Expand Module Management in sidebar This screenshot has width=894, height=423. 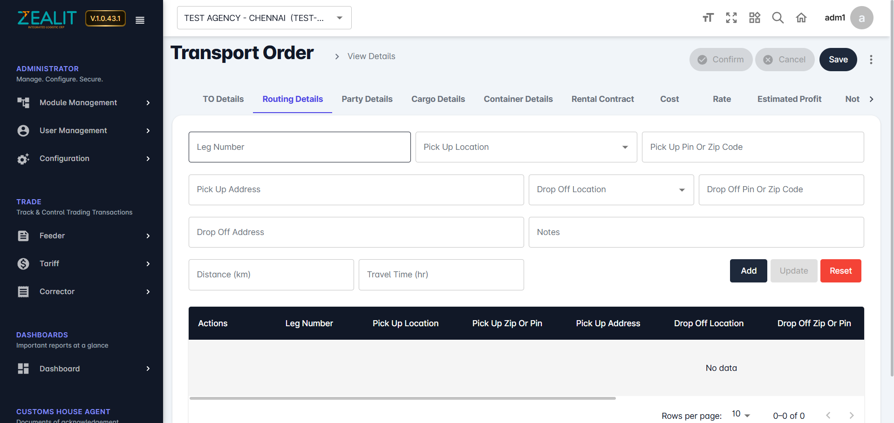83,103
